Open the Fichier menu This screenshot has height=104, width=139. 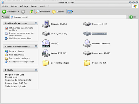(x=6, y=6)
